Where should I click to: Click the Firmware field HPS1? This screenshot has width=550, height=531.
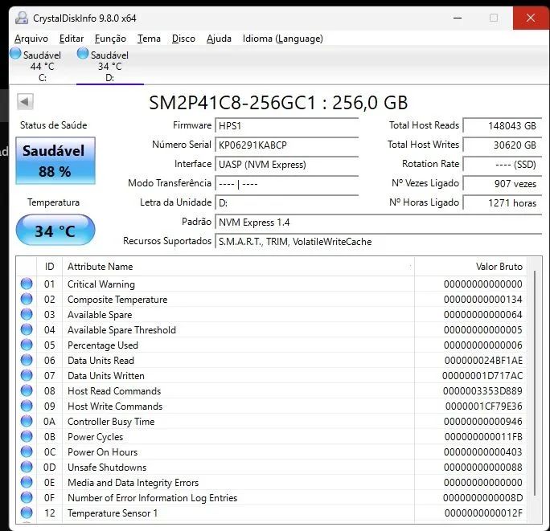point(286,126)
